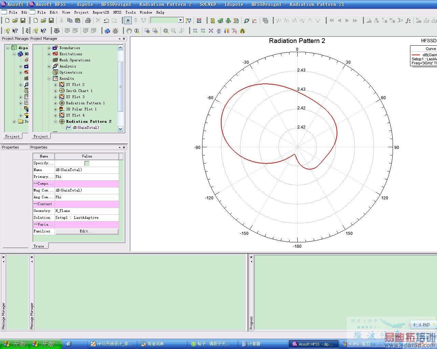Select the Pan hand tool
The image size is (437, 349).
pos(129,31)
